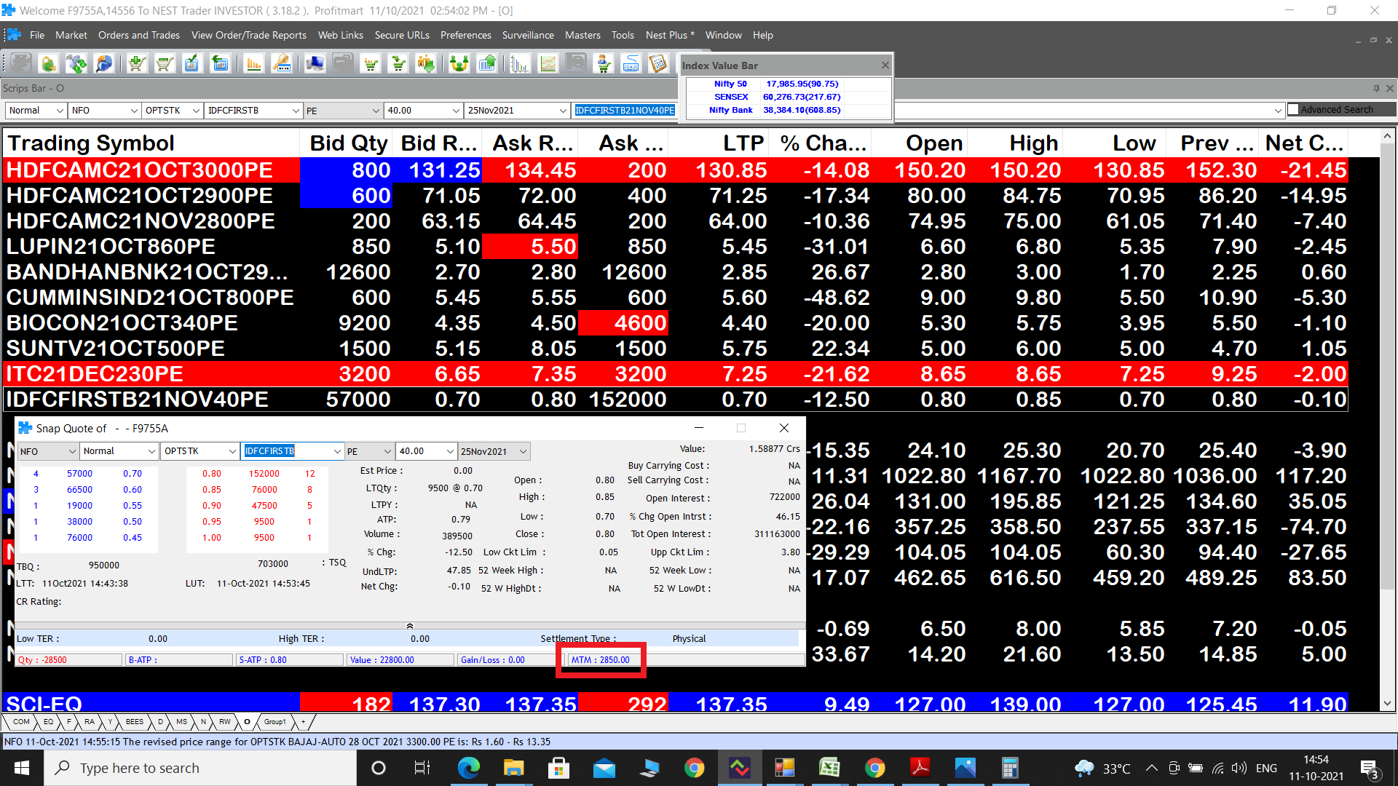Image resolution: width=1398 pixels, height=786 pixels.
Task: Click the Trading Symbol column header
Action: (151, 143)
